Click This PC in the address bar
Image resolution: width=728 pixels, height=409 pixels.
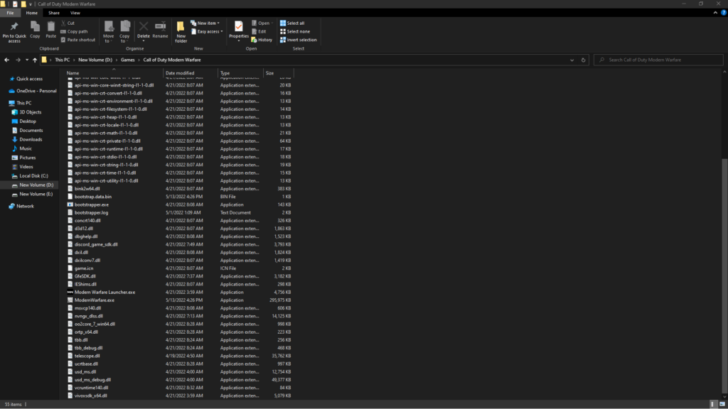(63, 60)
